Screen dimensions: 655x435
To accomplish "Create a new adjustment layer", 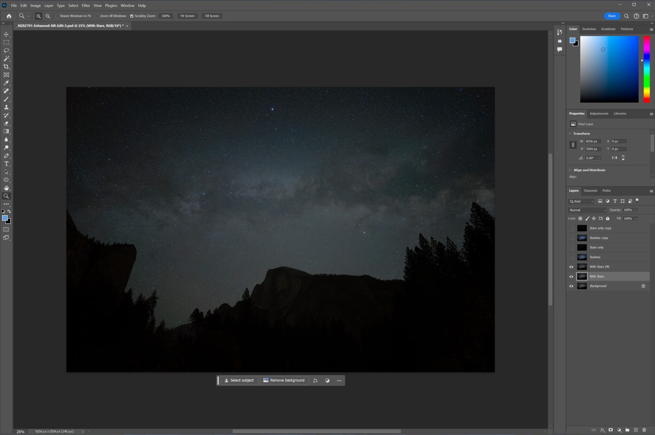I will (x=619, y=430).
